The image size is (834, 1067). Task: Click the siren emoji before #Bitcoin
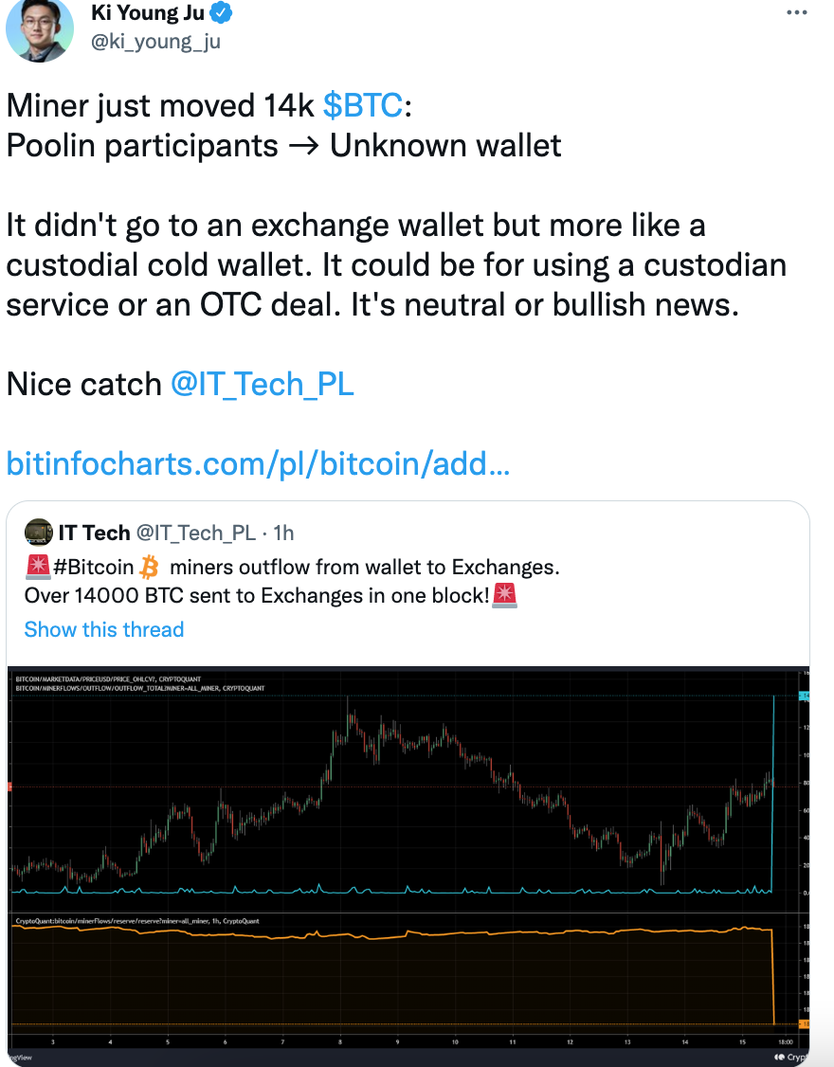pyautogui.click(x=39, y=568)
